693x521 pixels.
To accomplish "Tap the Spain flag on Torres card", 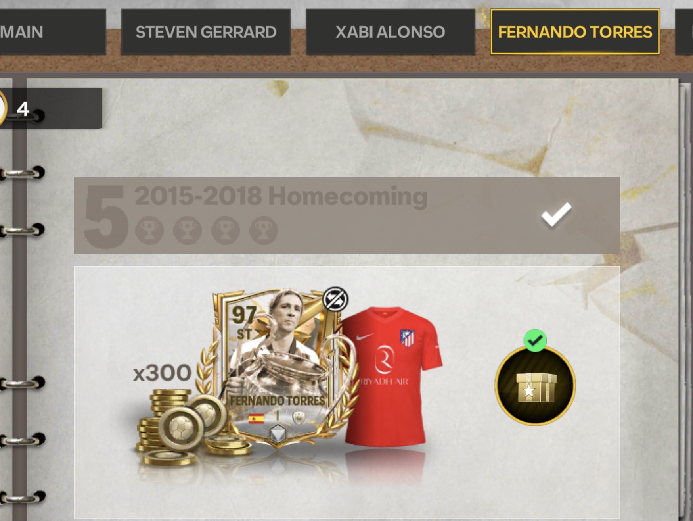I will tap(256, 418).
